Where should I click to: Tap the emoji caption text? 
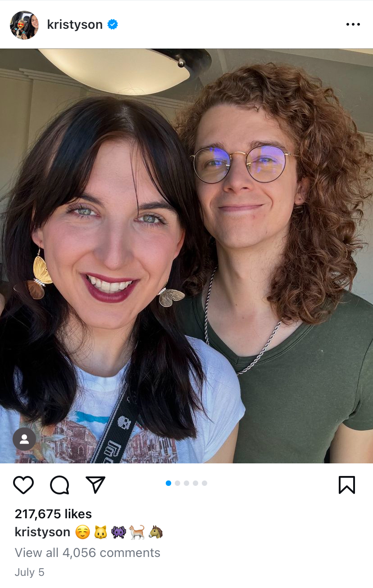[118, 532]
